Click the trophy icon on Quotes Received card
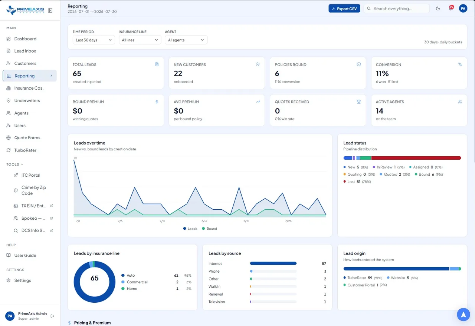Viewport: 475px width, 326px height. [359, 102]
